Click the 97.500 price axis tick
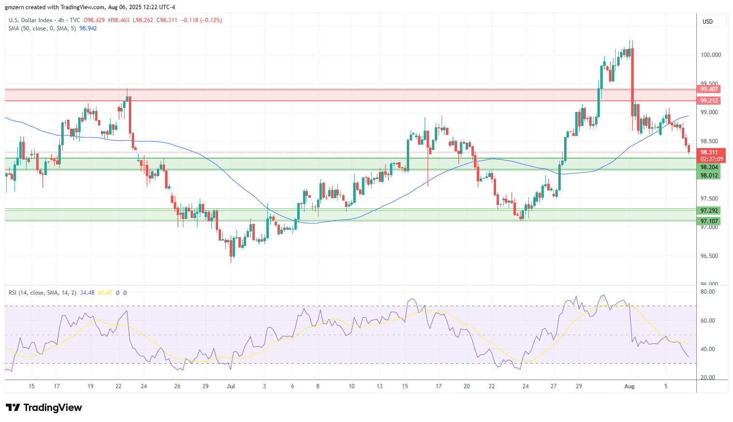 pyautogui.click(x=709, y=199)
